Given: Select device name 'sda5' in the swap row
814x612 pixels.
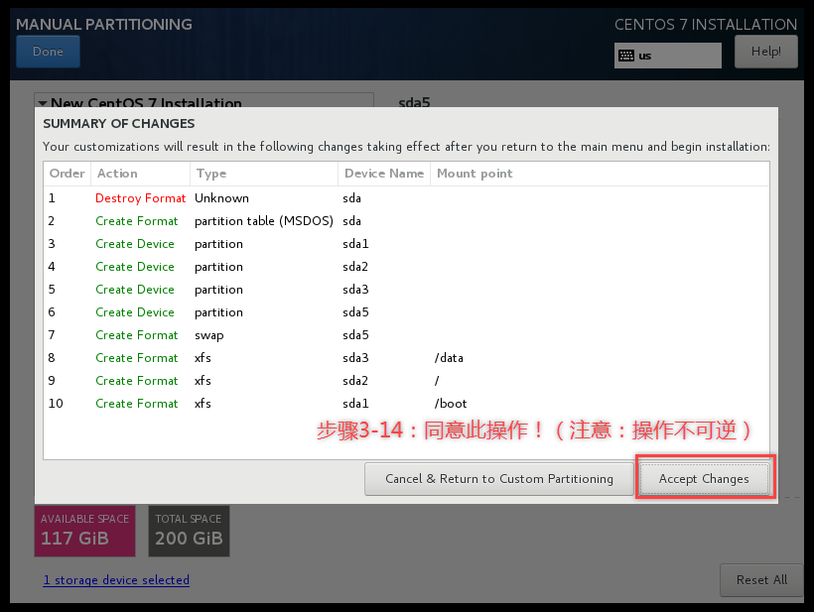Looking at the screenshot, I should click(355, 335).
